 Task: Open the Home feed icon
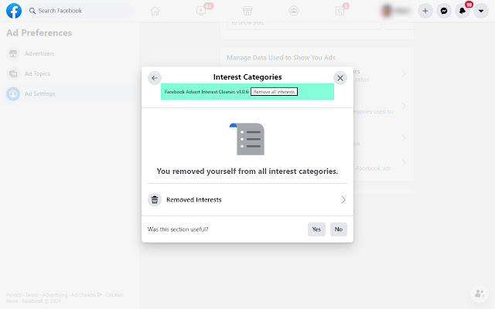(x=155, y=11)
